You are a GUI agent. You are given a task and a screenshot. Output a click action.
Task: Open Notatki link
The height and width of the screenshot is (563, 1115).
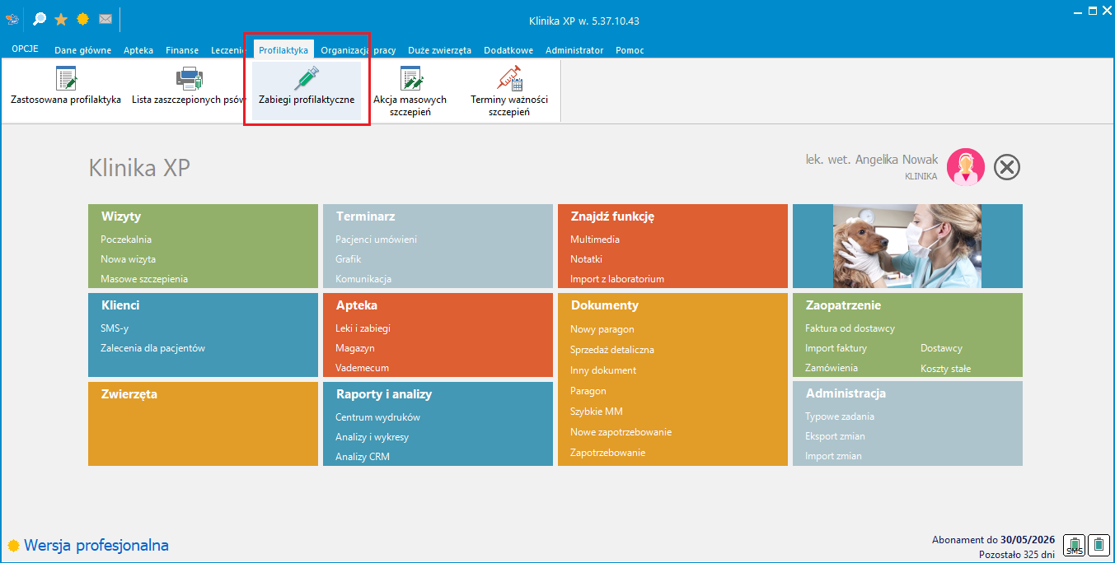pos(586,259)
